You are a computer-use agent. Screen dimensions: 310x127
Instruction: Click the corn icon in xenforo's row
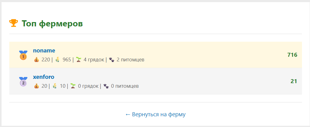coord(55,86)
